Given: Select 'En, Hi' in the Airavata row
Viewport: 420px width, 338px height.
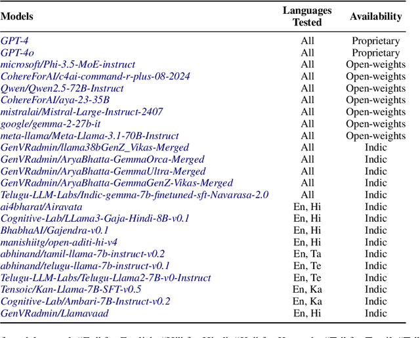Looking at the screenshot, I should click(x=307, y=207).
